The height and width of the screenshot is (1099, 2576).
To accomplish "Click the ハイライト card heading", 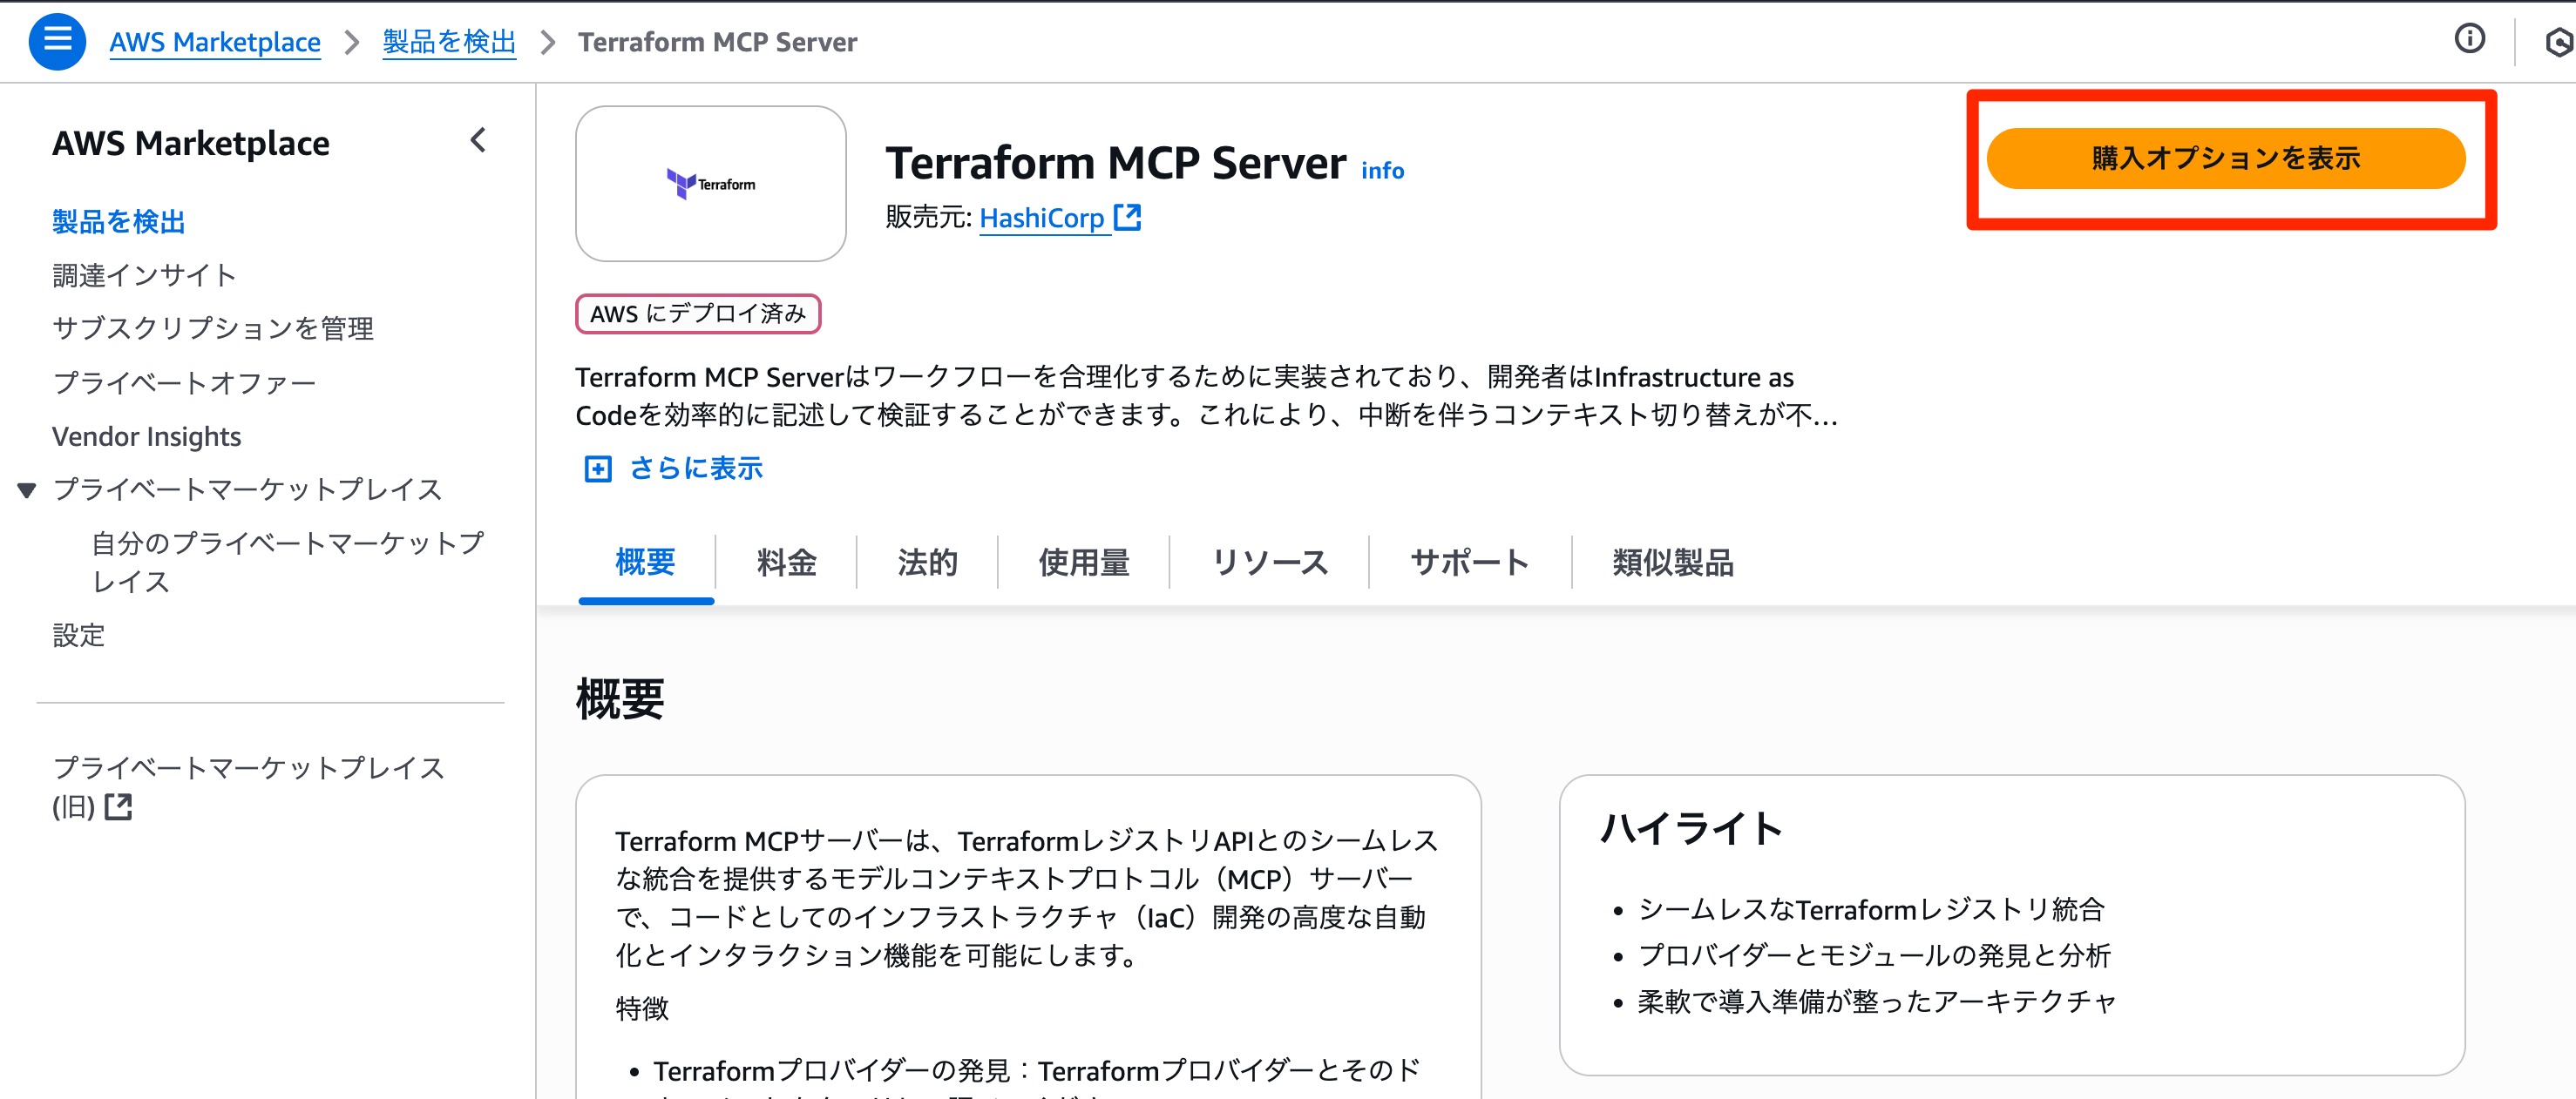I will point(1691,828).
